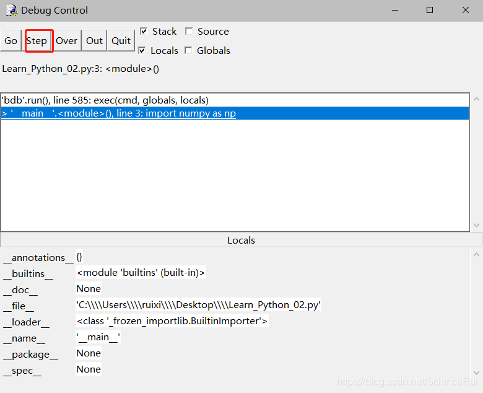The height and width of the screenshot is (393, 483).
Task: Click the locals pane scroll up arrow
Action: tap(477, 255)
